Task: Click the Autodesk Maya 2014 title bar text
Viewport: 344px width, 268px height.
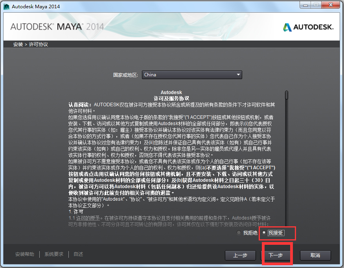Action: point(36,6)
